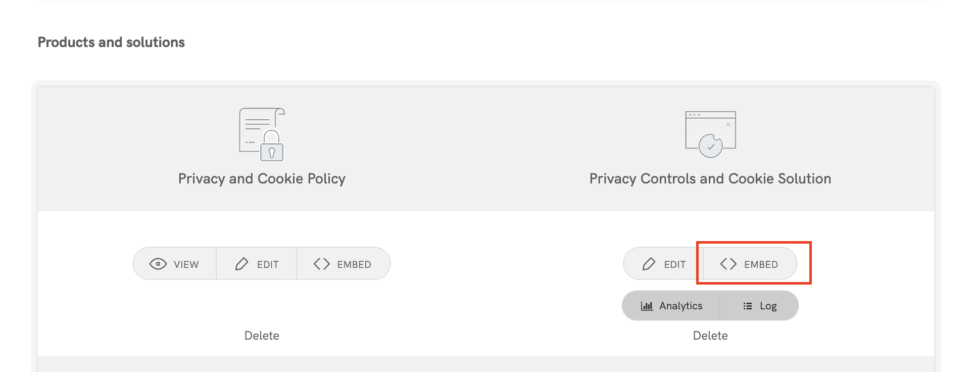Click the Privacy and Cookie Policy title
Image resolution: width=975 pixels, height=372 pixels.
pyautogui.click(x=261, y=178)
